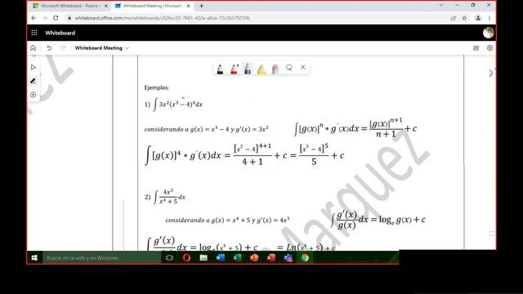Select the black pen in the pen toolbar

pos(220,69)
